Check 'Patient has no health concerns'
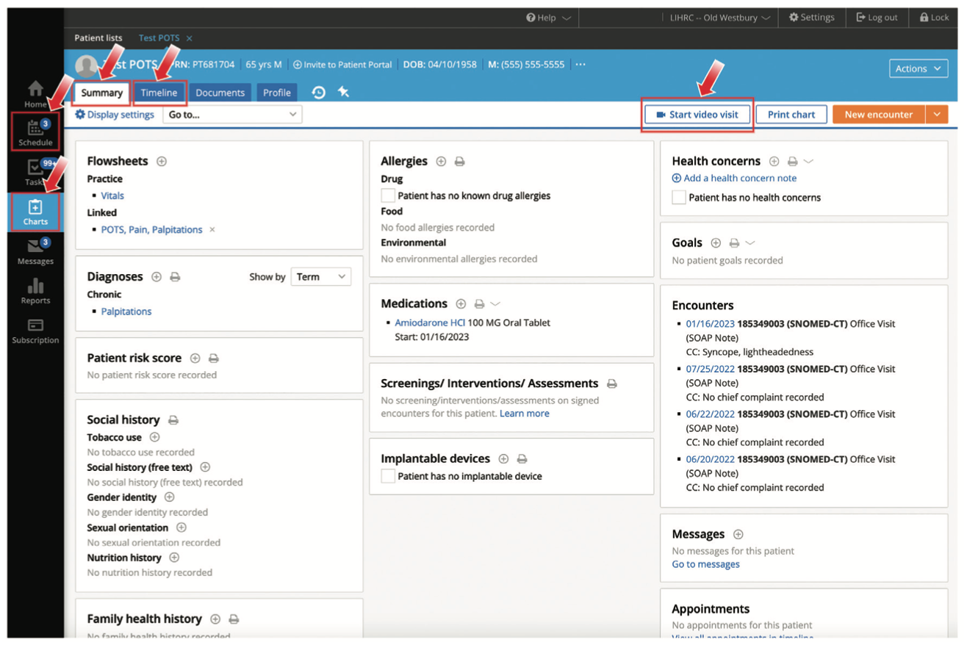The image size is (967, 648). pyautogui.click(x=679, y=198)
